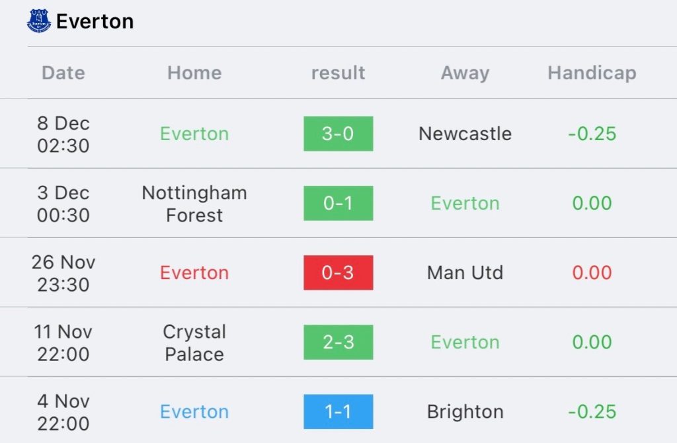The image size is (677, 443).
Task: Click the Everton club crest icon
Action: pyautogui.click(x=39, y=20)
